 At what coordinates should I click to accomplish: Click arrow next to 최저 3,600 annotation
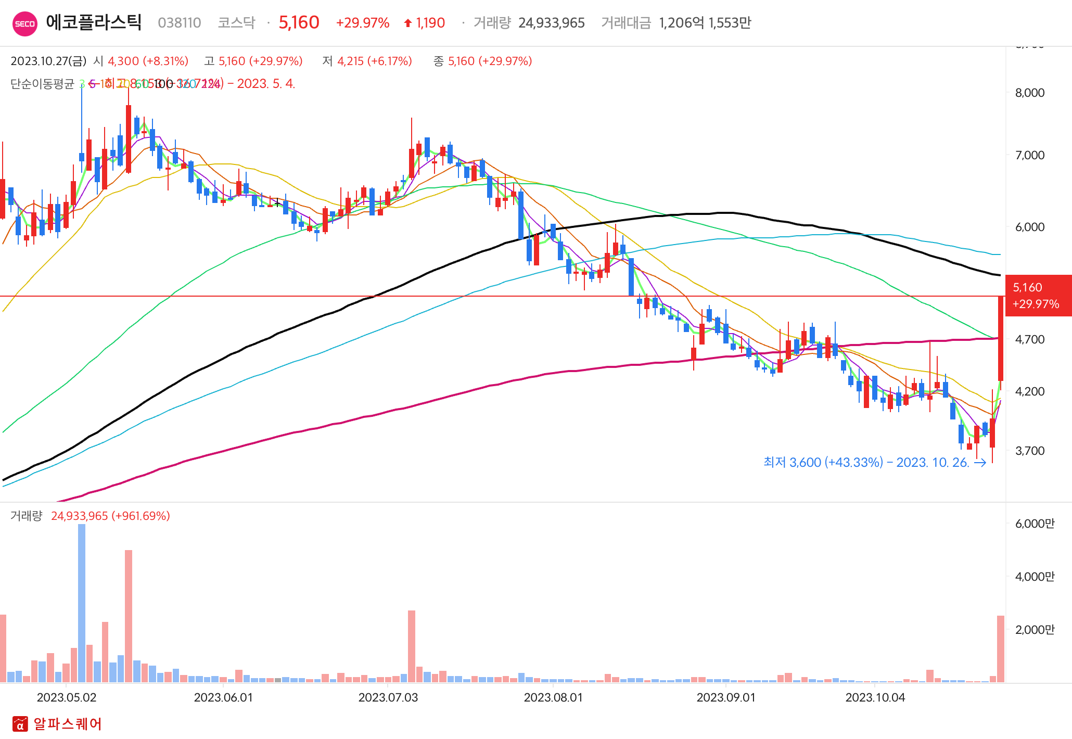[x=980, y=463]
